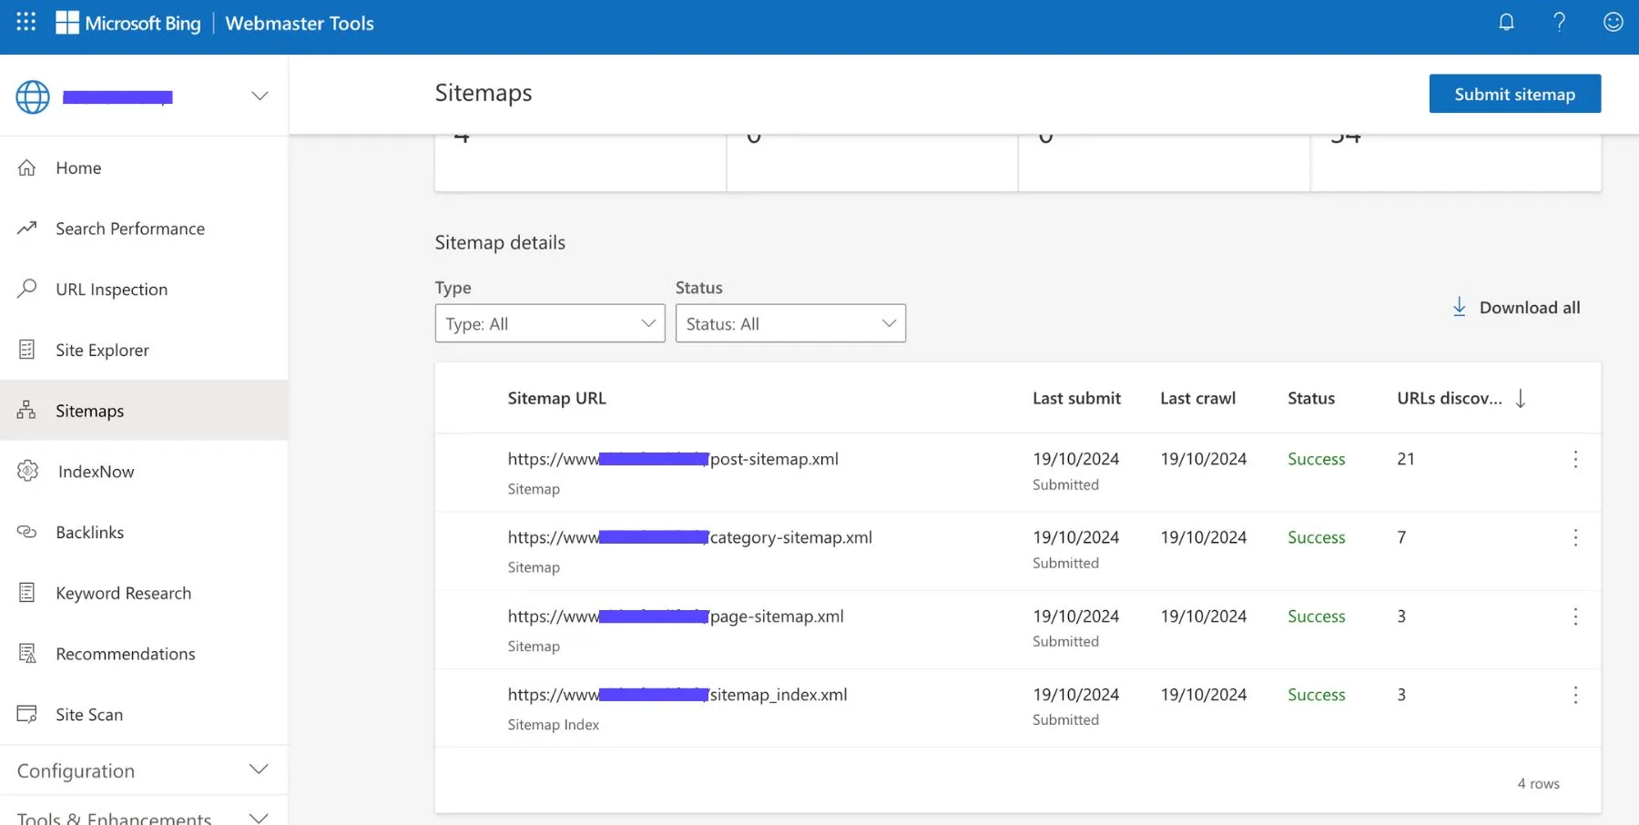Click the page-sitemap.xml URL
Image resolution: width=1639 pixels, height=825 pixels.
tap(676, 616)
